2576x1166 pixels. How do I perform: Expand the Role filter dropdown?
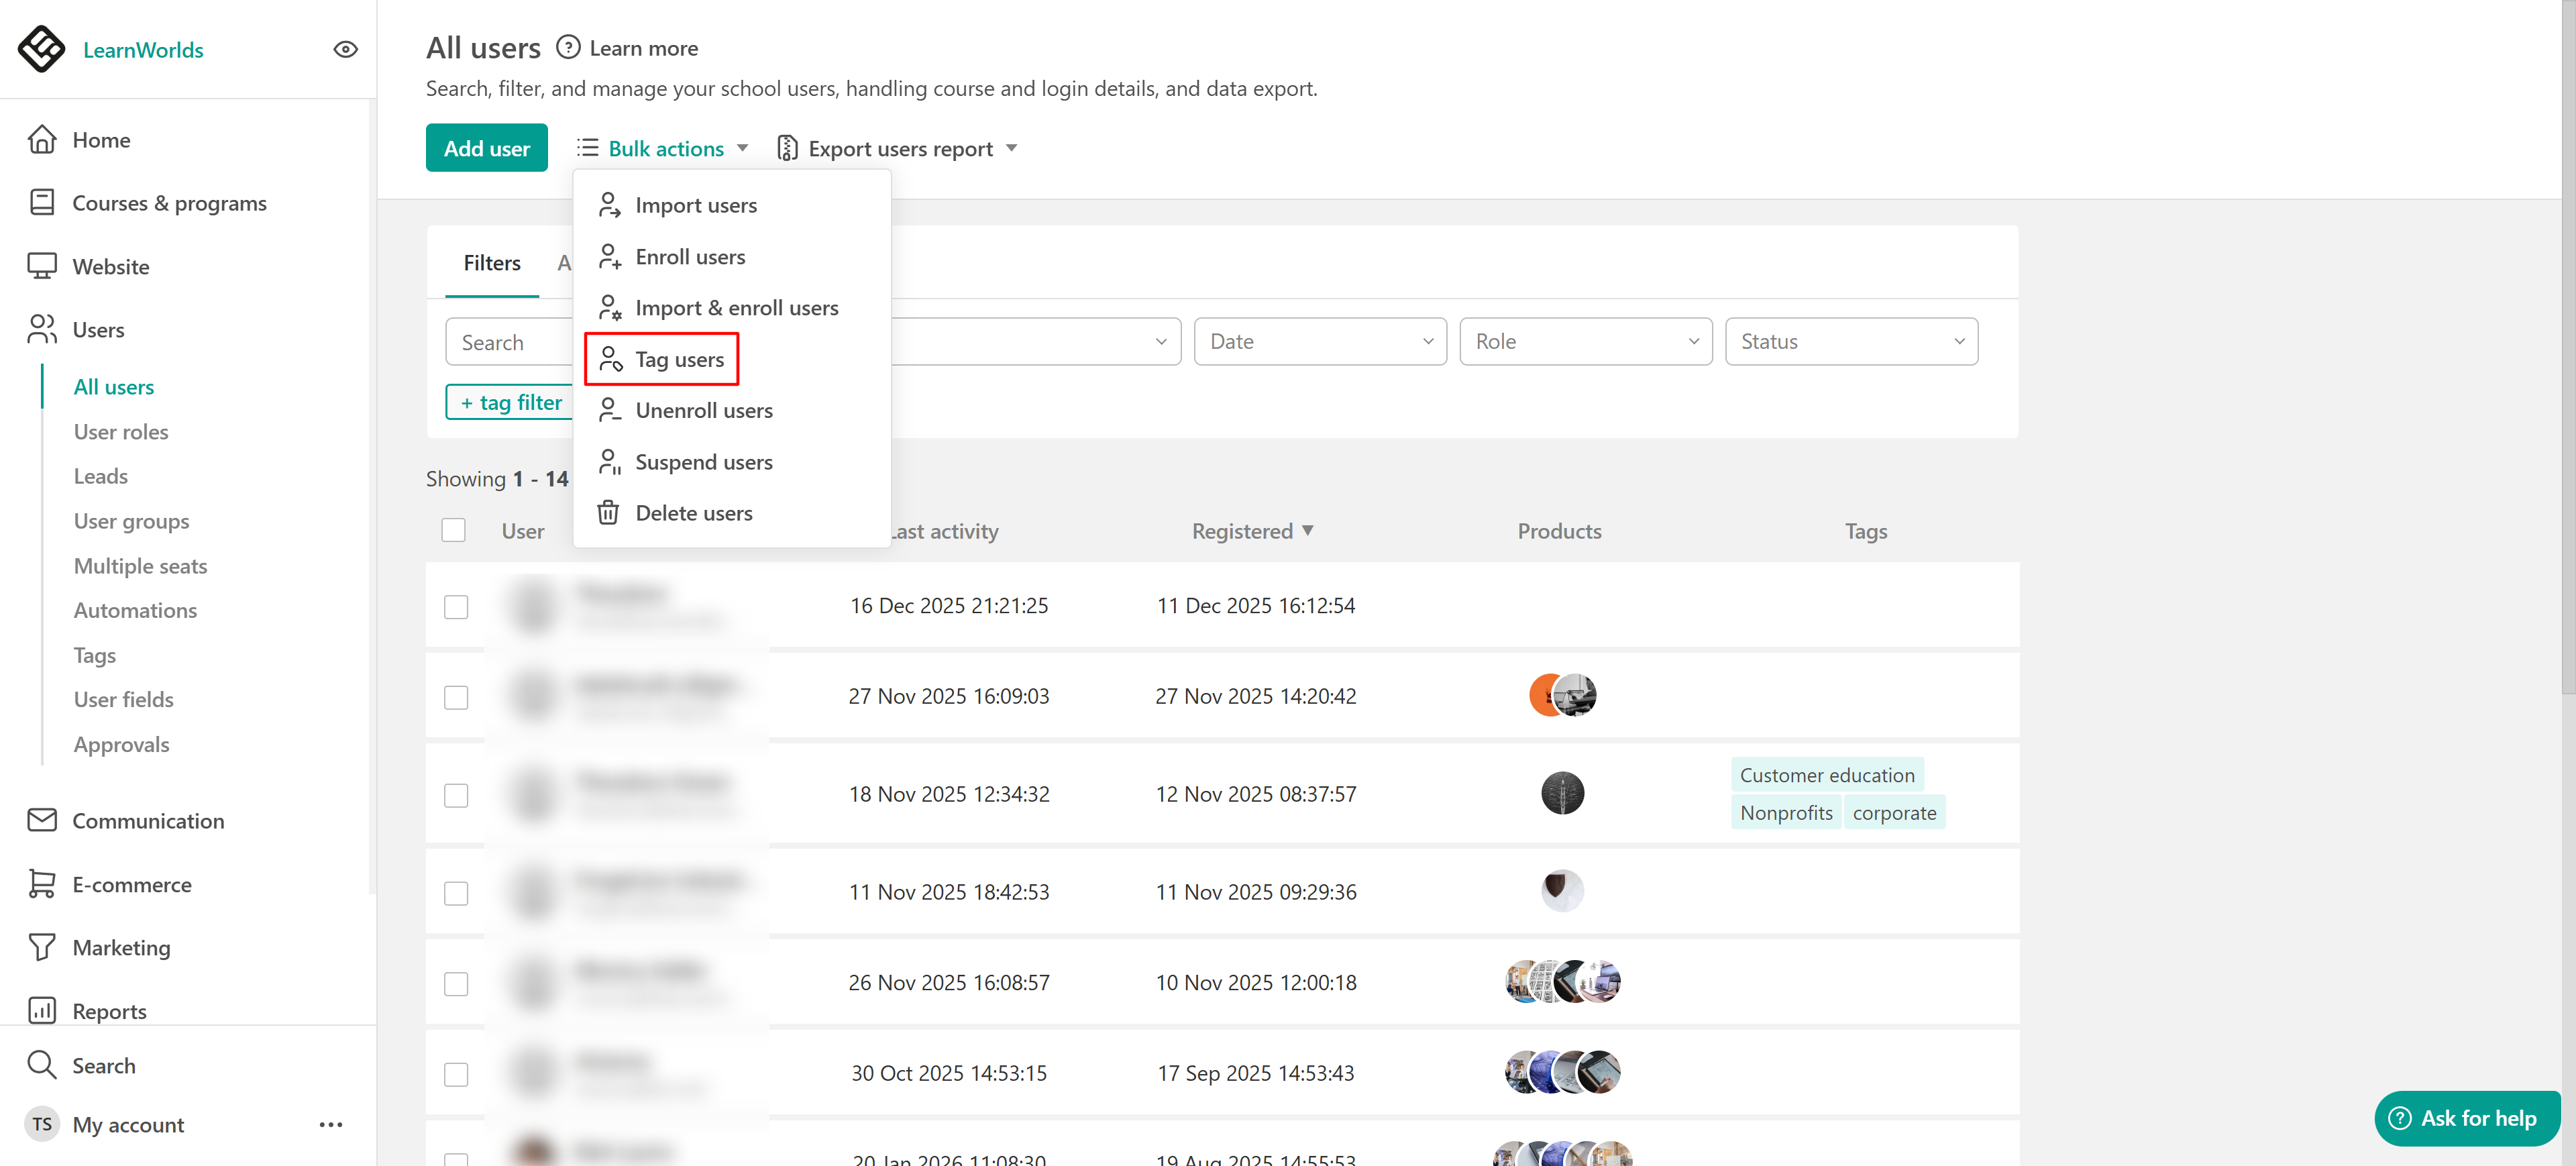1585,341
